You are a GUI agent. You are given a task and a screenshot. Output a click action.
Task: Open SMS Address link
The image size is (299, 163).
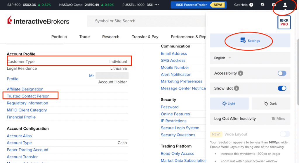173,60
